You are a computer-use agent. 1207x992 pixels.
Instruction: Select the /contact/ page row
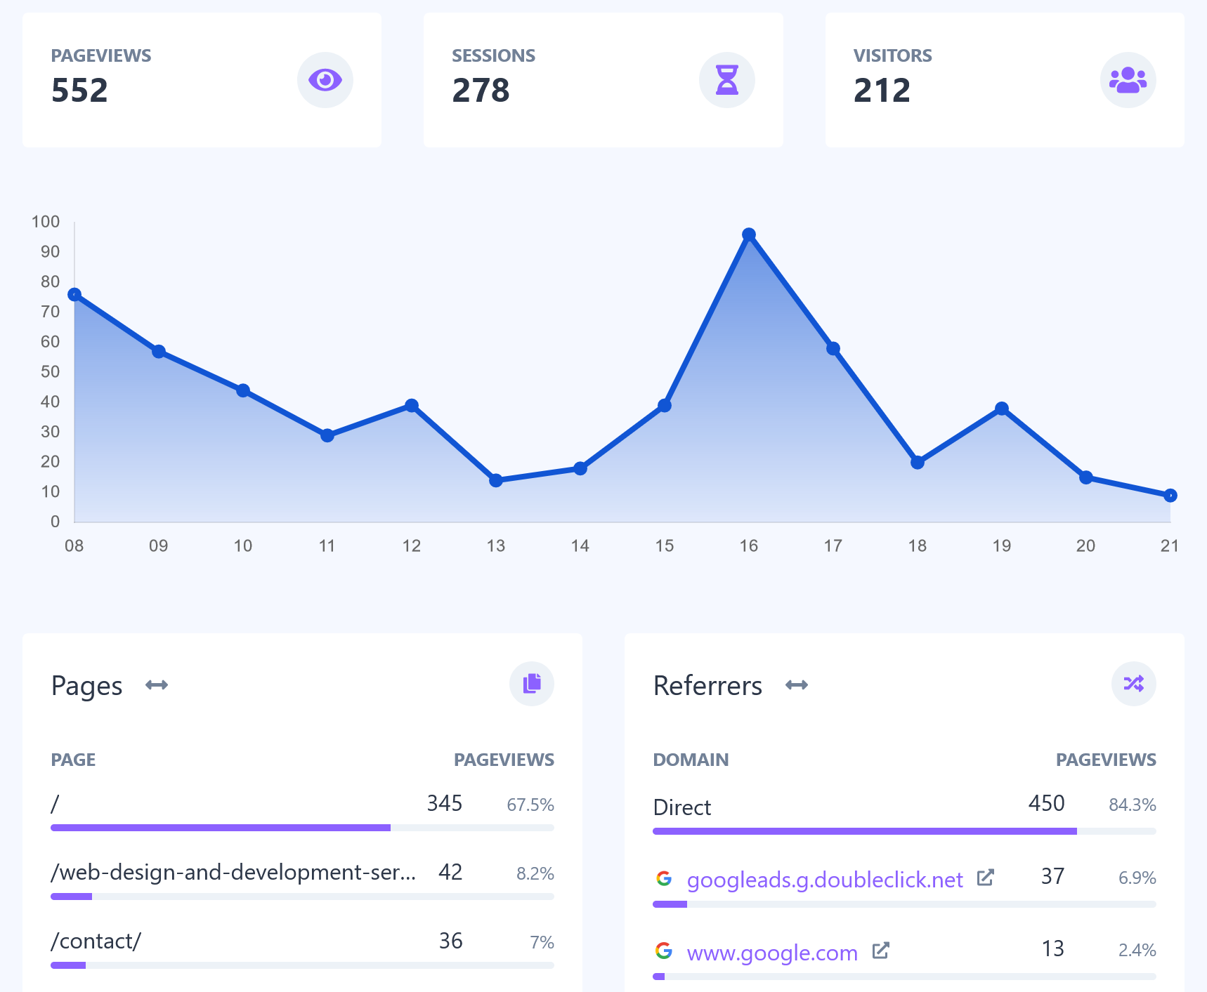302,948
